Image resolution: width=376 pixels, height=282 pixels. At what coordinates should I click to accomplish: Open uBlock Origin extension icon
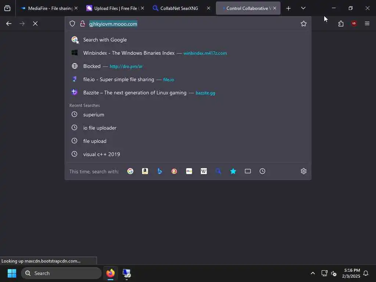coord(354,23)
